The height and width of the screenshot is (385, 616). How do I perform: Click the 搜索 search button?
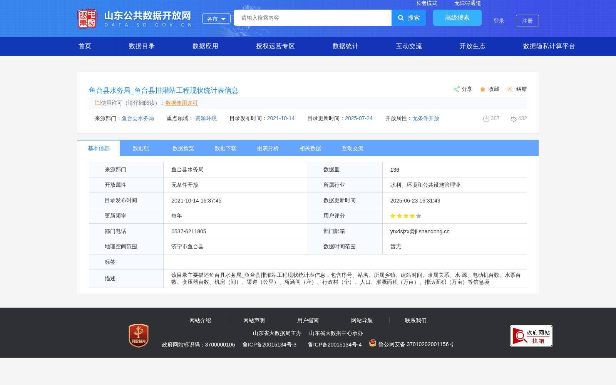point(409,18)
